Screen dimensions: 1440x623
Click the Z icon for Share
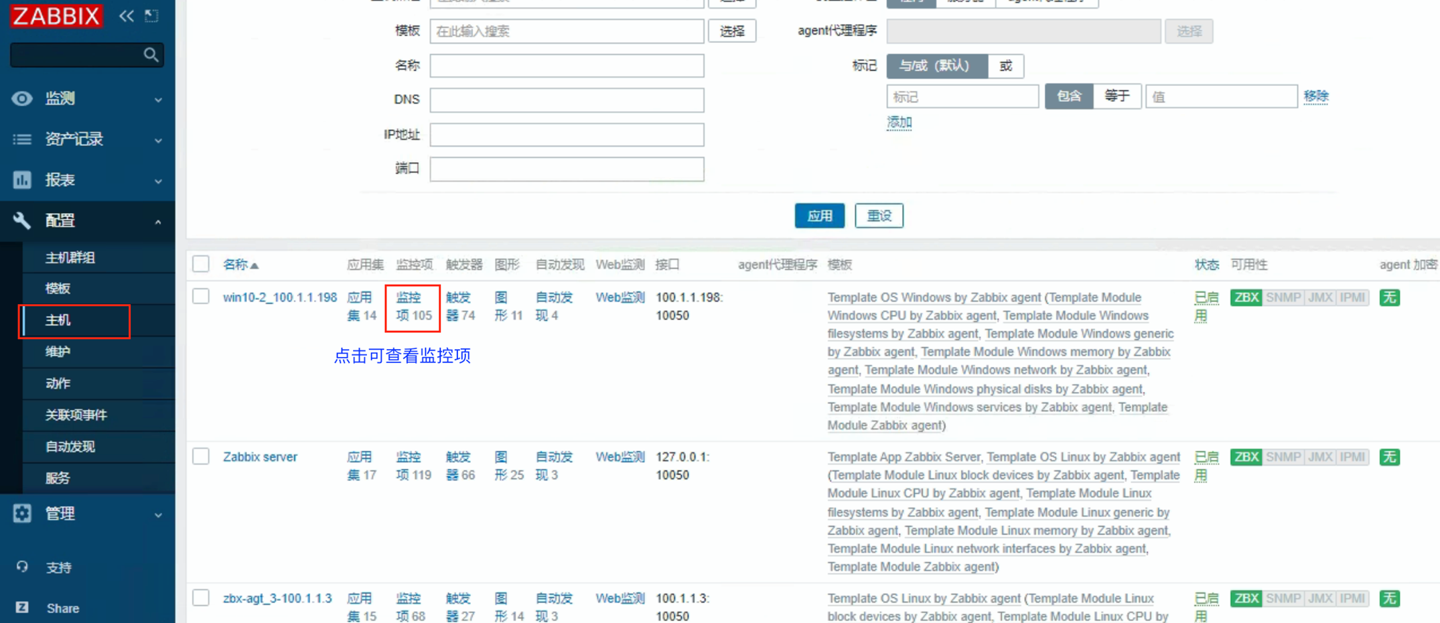tap(22, 608)
